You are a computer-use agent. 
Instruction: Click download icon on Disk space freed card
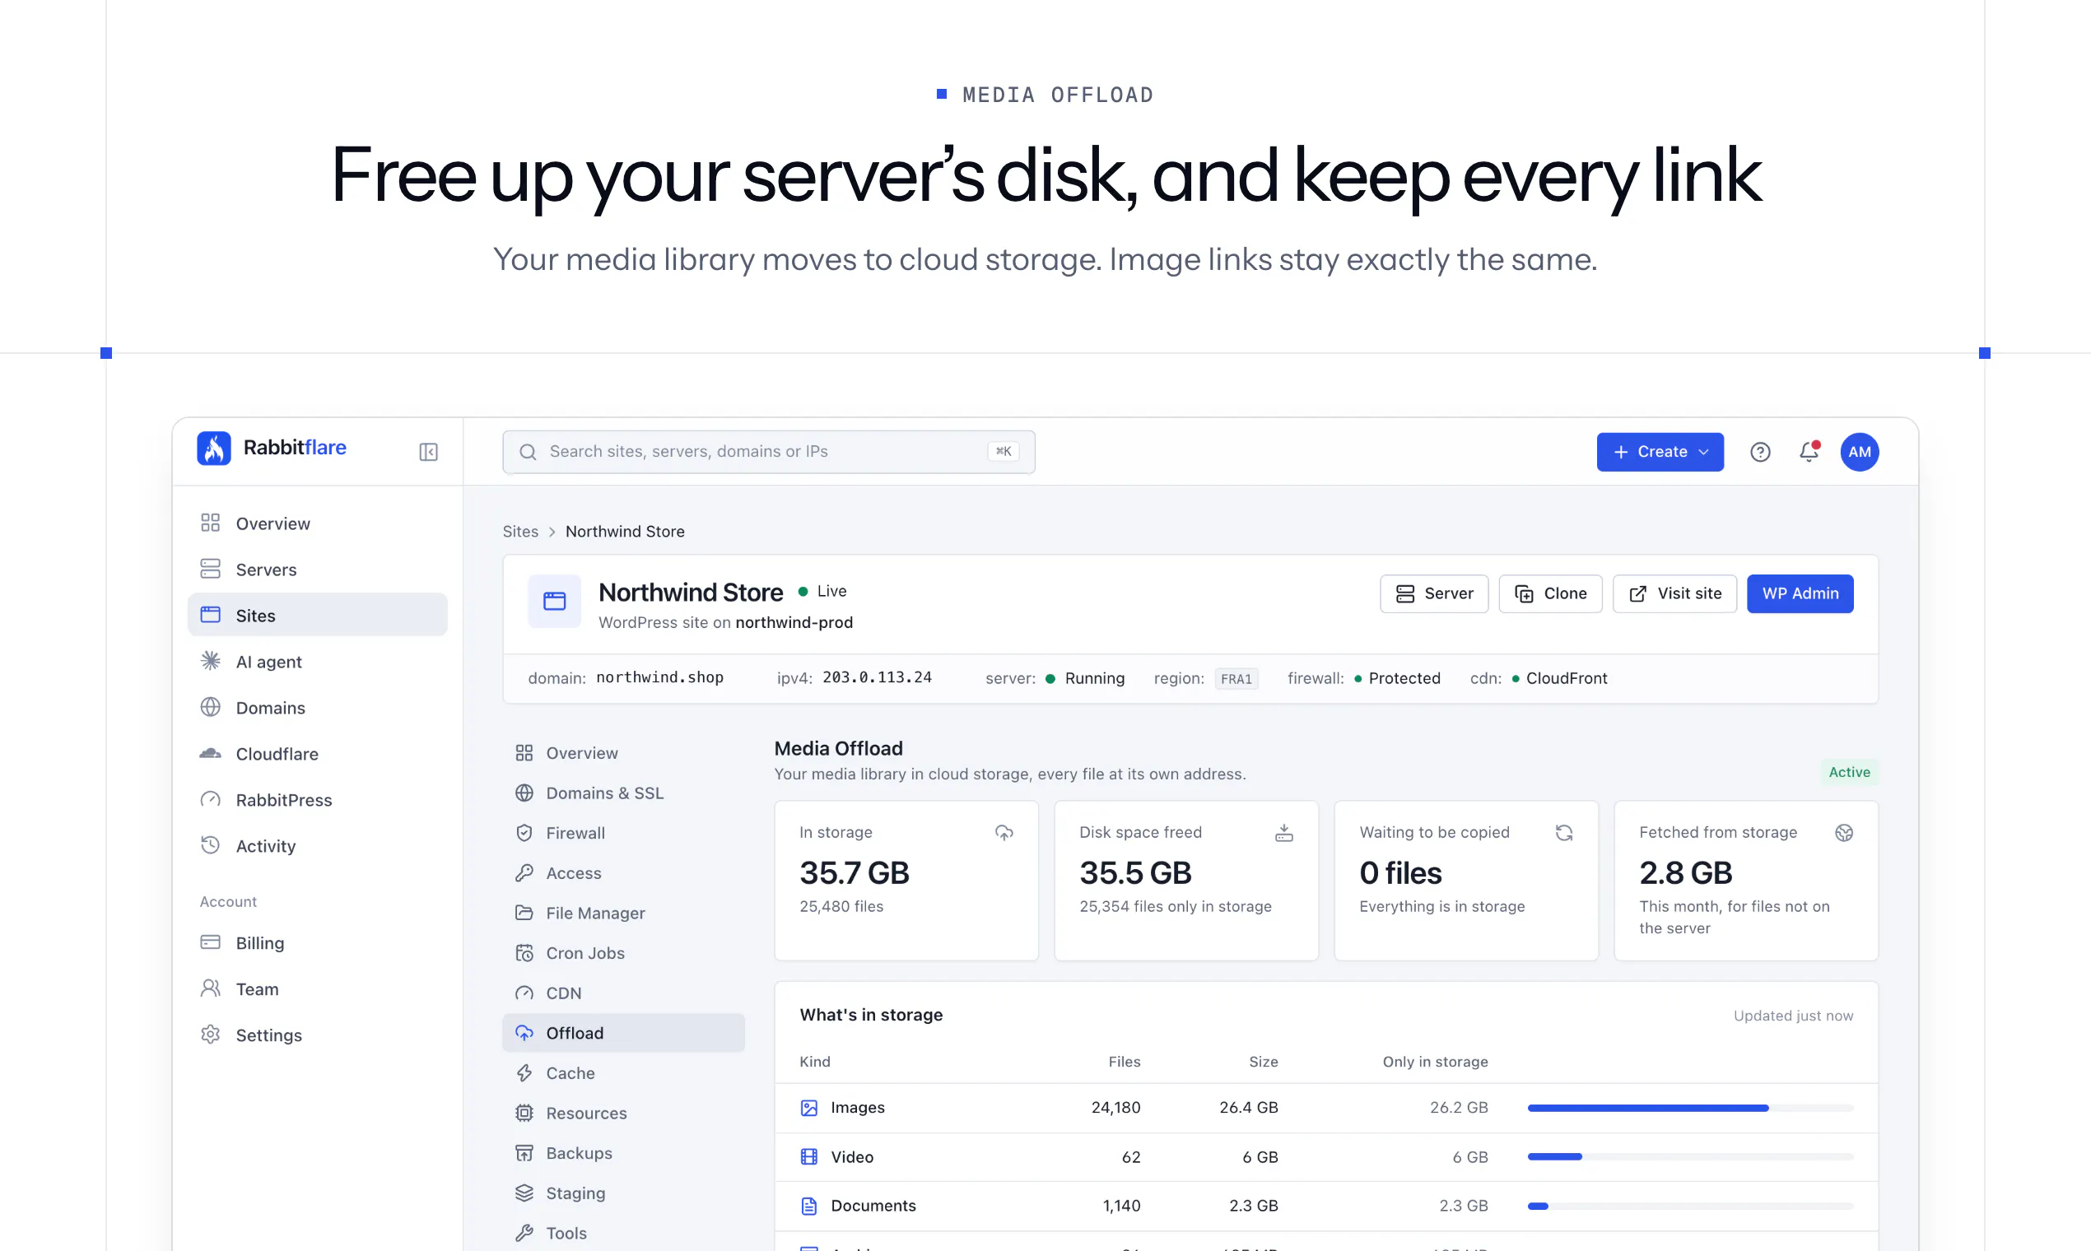click(x=1283, y=833)
